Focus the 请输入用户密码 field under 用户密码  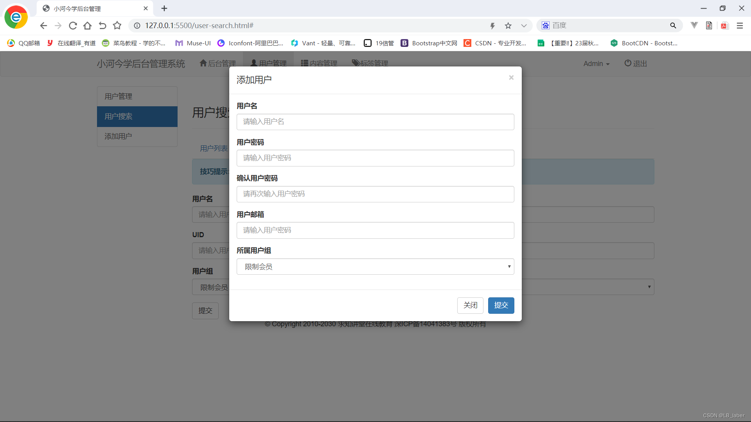(x=375, y=158)
